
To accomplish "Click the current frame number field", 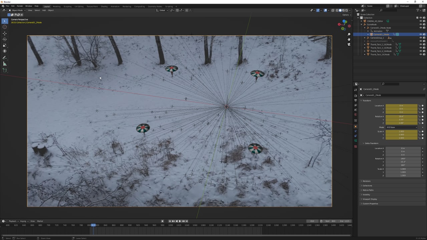I will [312, 221].
